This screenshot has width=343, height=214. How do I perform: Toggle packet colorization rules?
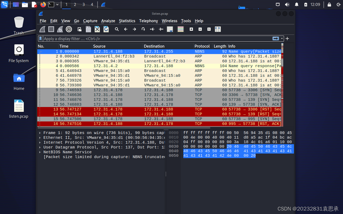click(x=181, y=29)
